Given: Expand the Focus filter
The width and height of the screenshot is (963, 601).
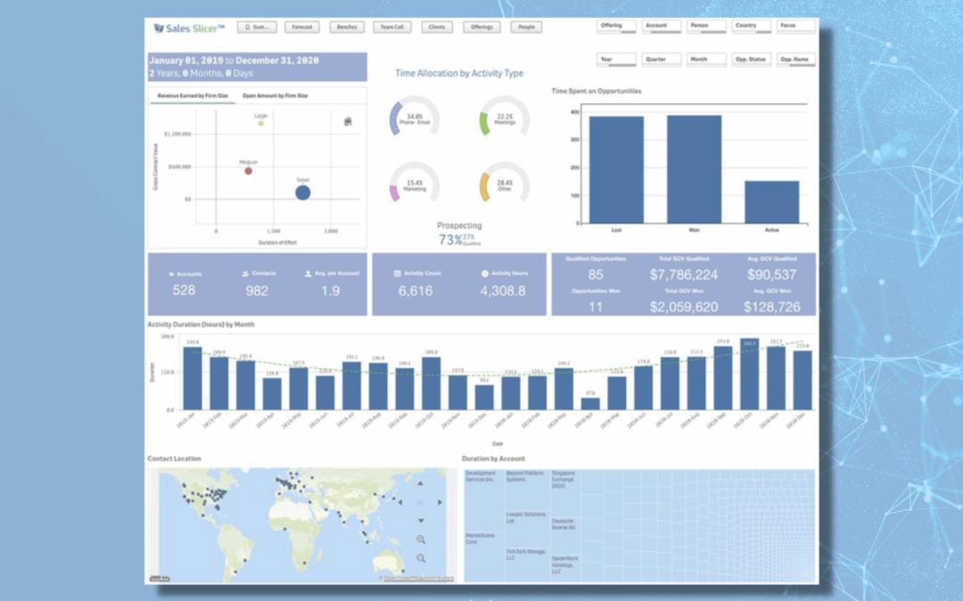Looking at the screenshot, I should tap(796, 27).
